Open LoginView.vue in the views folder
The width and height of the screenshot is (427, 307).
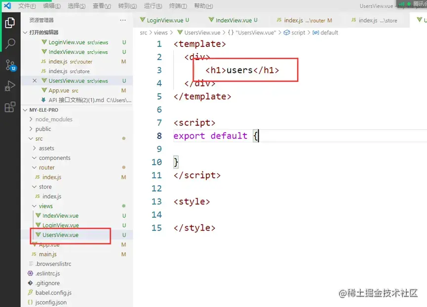(60, 225)
